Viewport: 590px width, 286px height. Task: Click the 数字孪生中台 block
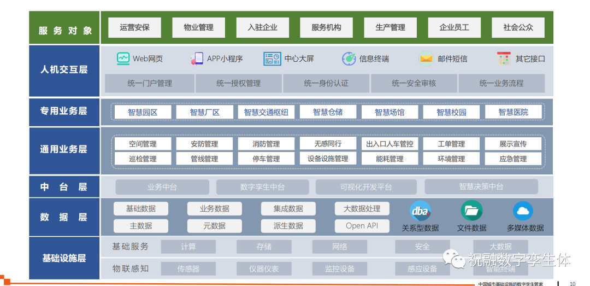pyautogui.click(x=262, y=187)
